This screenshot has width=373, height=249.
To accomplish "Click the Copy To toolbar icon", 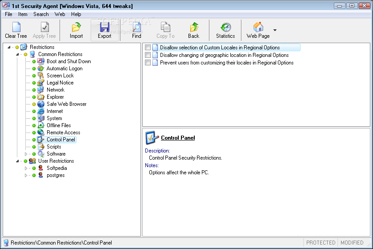I will (x=165, y=27).
